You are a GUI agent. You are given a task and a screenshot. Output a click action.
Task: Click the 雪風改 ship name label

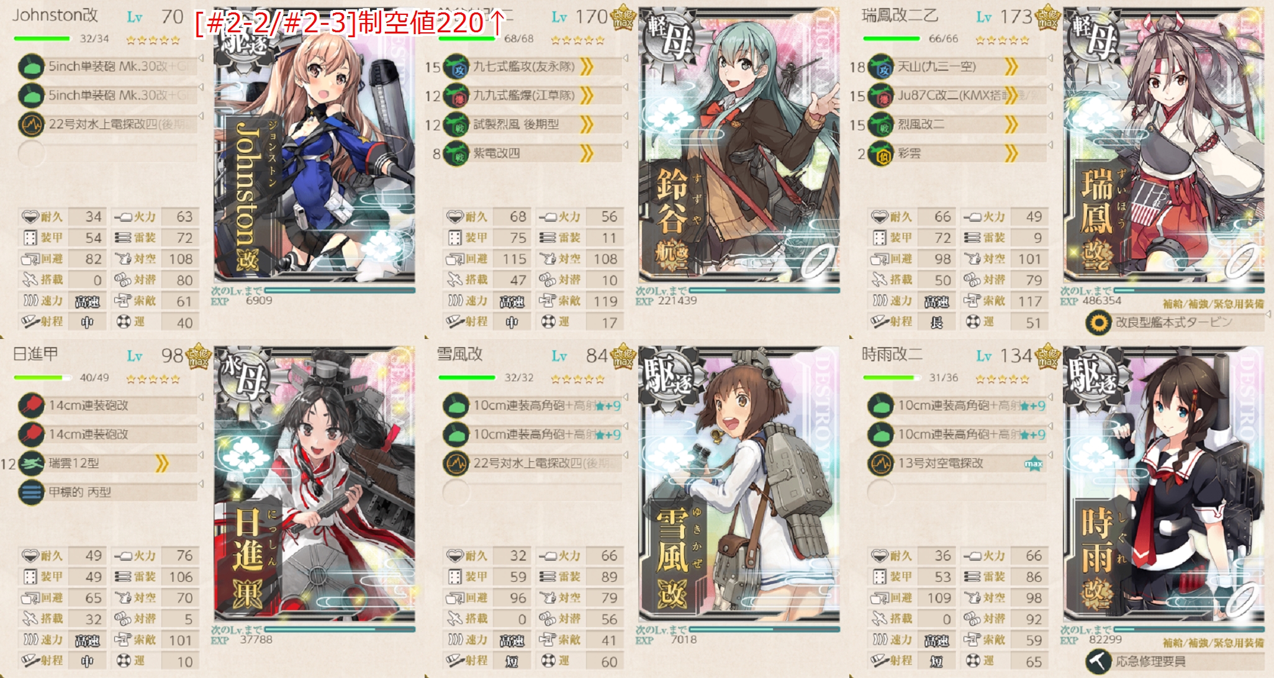[x=459, y=355]
